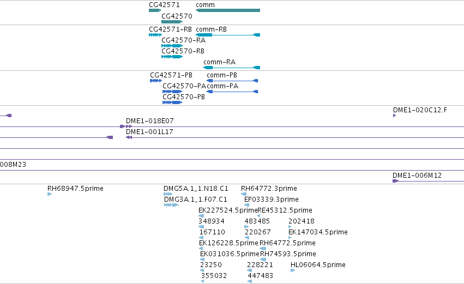This screenshot has height=284, width=464.
Task: Open the DME1-001L17 BAC label
Action: tap(149, 132)
